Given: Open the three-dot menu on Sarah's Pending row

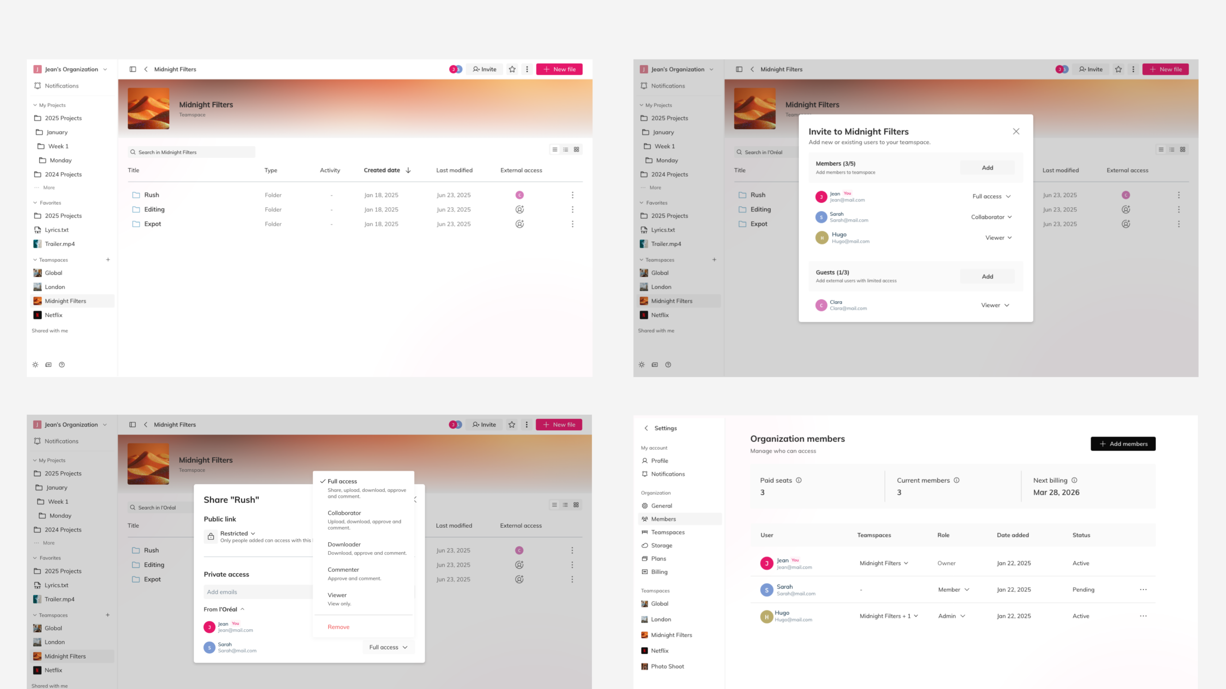Looking at the screenshot, I should [1143, 589].
